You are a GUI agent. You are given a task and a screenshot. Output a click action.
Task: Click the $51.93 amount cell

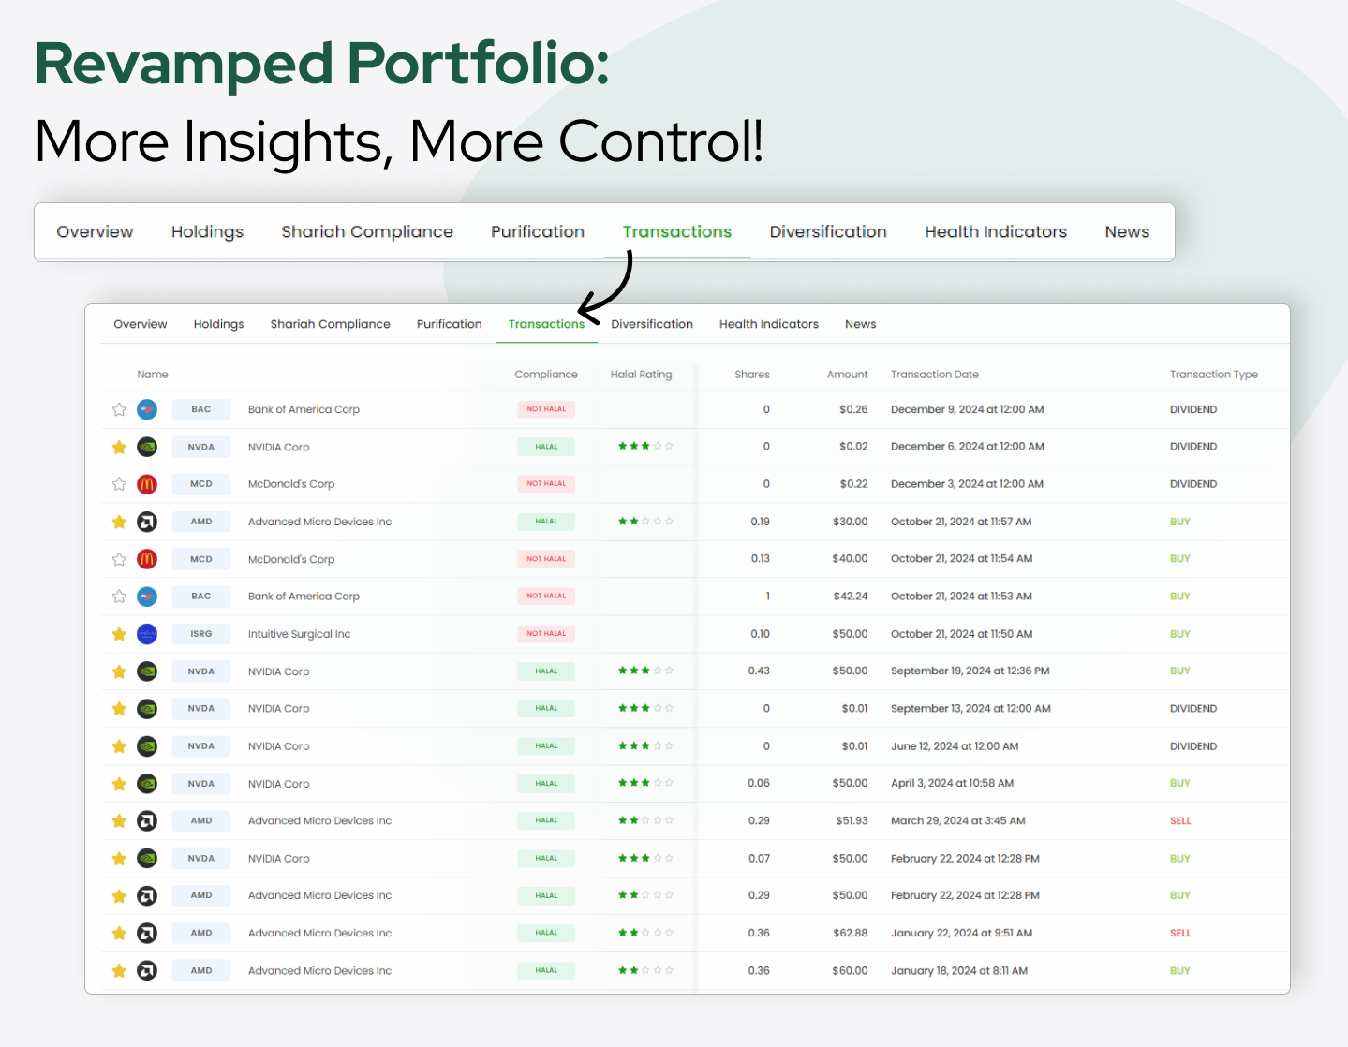click(x=852, y=821)
